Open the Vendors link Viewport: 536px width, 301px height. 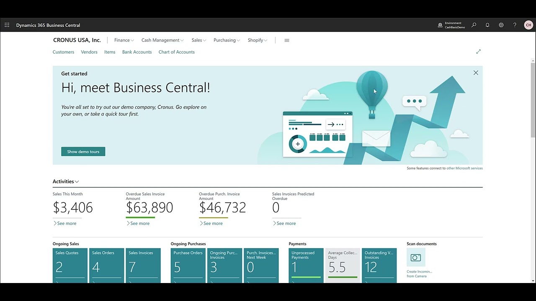(x=89, y=52)
